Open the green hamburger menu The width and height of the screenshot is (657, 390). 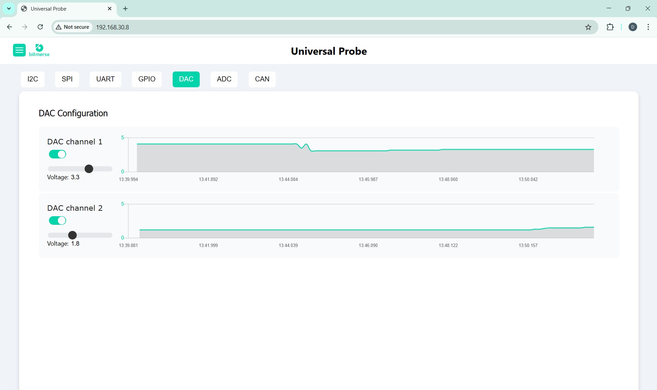pyautogui.click(x=19, y=50)
